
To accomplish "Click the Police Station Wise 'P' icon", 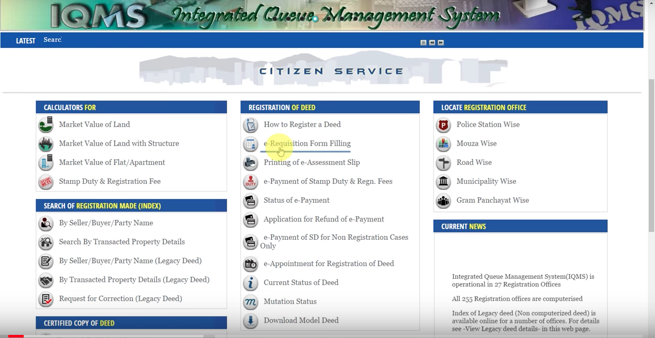I will [443, 125].
